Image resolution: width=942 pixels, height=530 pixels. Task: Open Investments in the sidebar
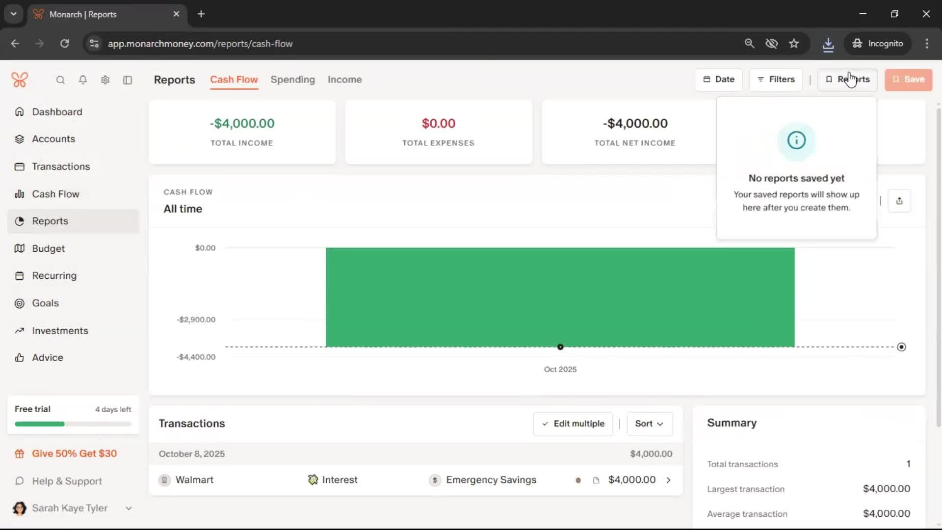coord(60,331)
